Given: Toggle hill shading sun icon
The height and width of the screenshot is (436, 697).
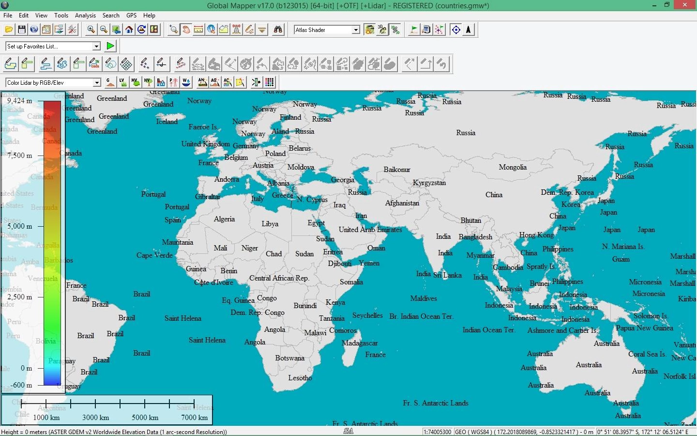Looking at the screenshot, I should (x=370, y=30).
